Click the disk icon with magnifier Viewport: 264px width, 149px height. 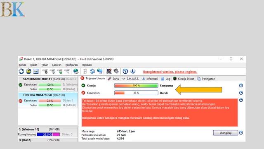(67, 71)
